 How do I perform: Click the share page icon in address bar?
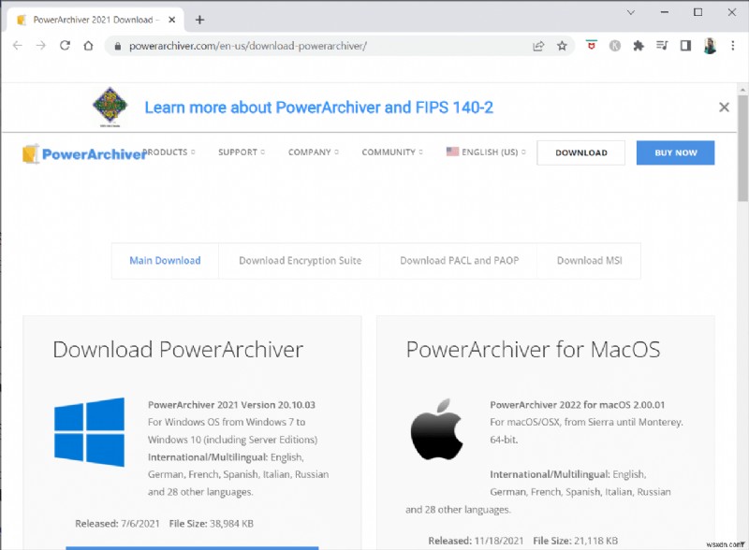538,45
